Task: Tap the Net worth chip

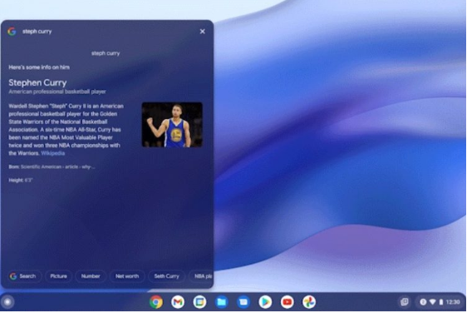Action: point(127,276)
